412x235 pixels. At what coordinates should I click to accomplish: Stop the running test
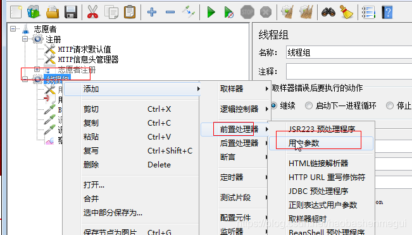[x=247, y=12]
